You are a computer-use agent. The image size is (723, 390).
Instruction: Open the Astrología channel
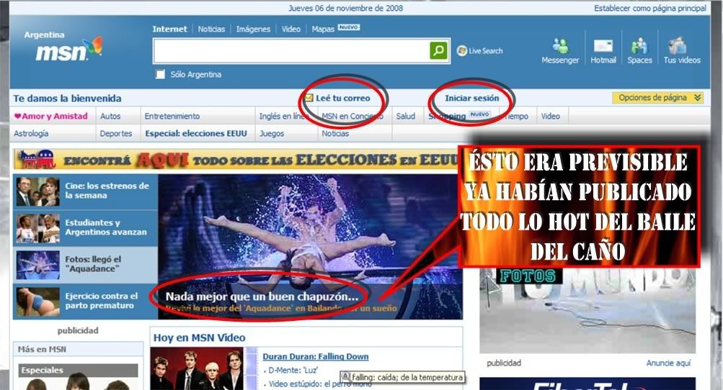point(31,134)
